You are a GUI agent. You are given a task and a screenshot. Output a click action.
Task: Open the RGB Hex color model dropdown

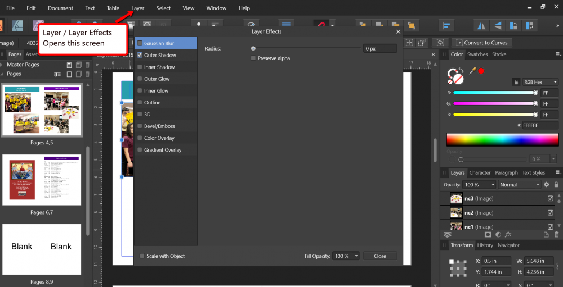540,82
